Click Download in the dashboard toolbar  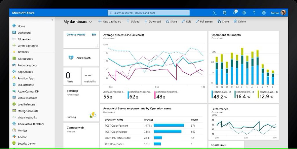153,21
